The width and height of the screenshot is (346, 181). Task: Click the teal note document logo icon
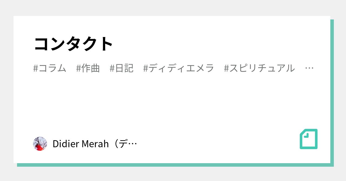(308, 139)
